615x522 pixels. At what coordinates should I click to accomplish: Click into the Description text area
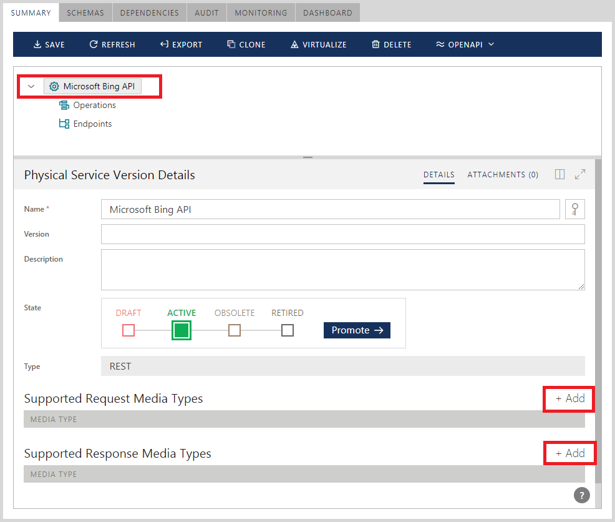tap(343, 270)
